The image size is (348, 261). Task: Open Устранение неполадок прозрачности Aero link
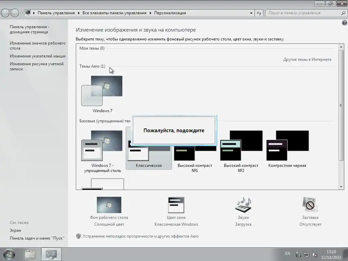[141, 236]
